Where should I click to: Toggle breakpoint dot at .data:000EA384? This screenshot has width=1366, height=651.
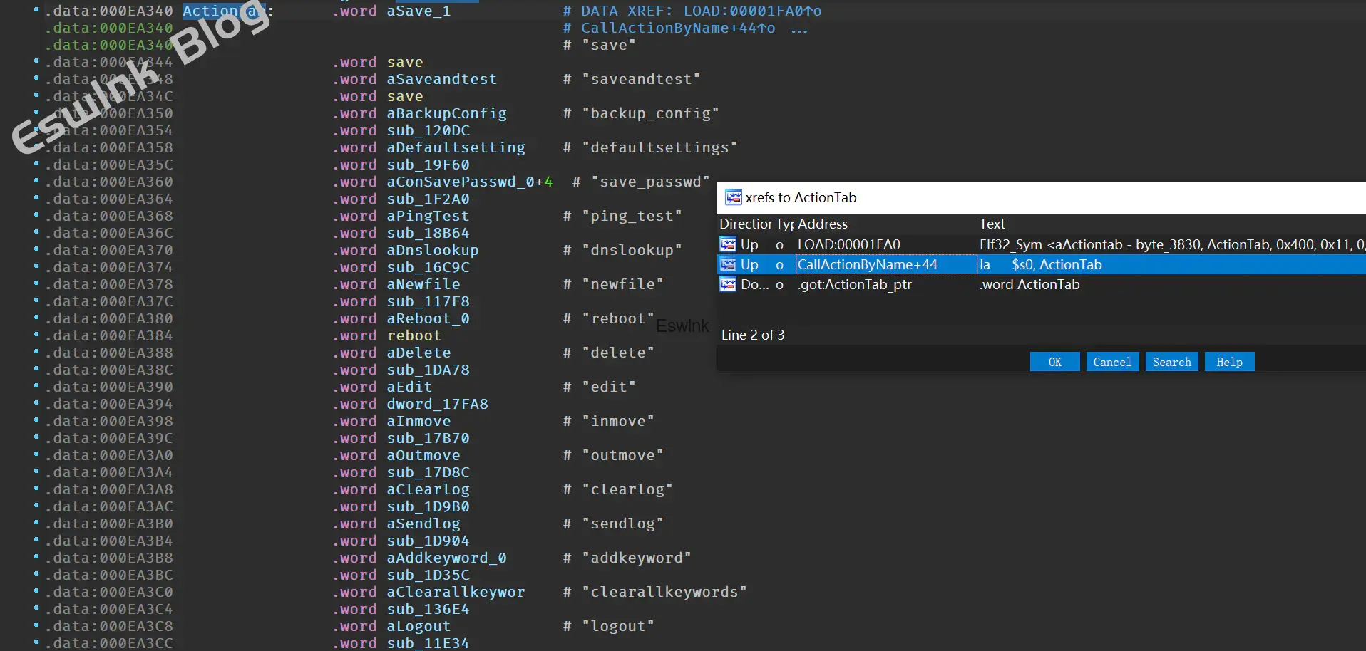click(x=36, y=335)
